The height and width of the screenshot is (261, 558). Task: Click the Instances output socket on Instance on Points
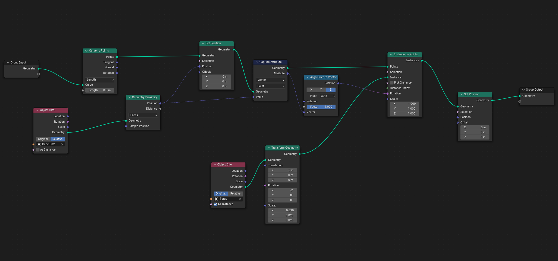pyautogui.click(x=422, y=61)
